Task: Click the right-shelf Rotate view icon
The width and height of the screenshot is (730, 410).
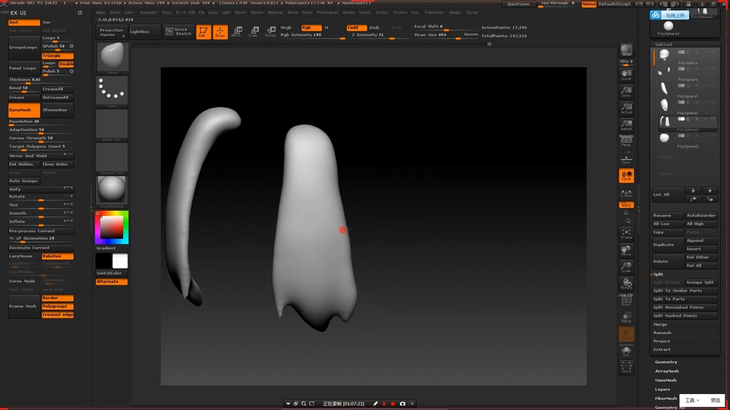Action: (626, 284)
